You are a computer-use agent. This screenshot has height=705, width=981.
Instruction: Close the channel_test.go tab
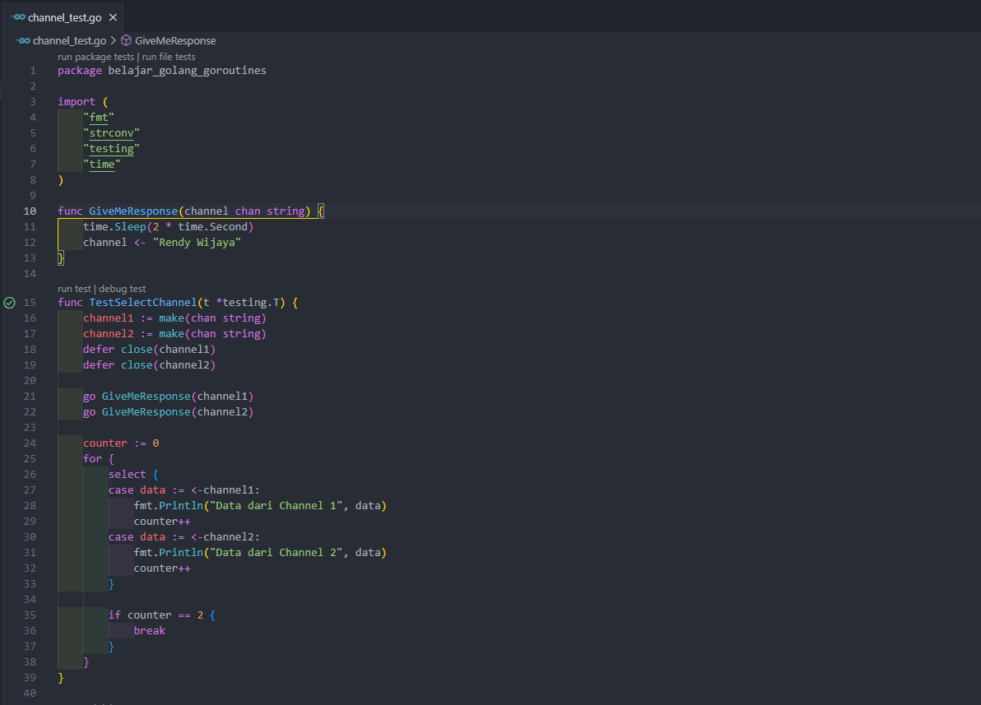tap(113, 17)
